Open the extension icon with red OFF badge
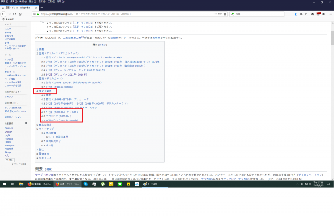The width and height of the screenshot is (334, 216). [x=318, y=14]
